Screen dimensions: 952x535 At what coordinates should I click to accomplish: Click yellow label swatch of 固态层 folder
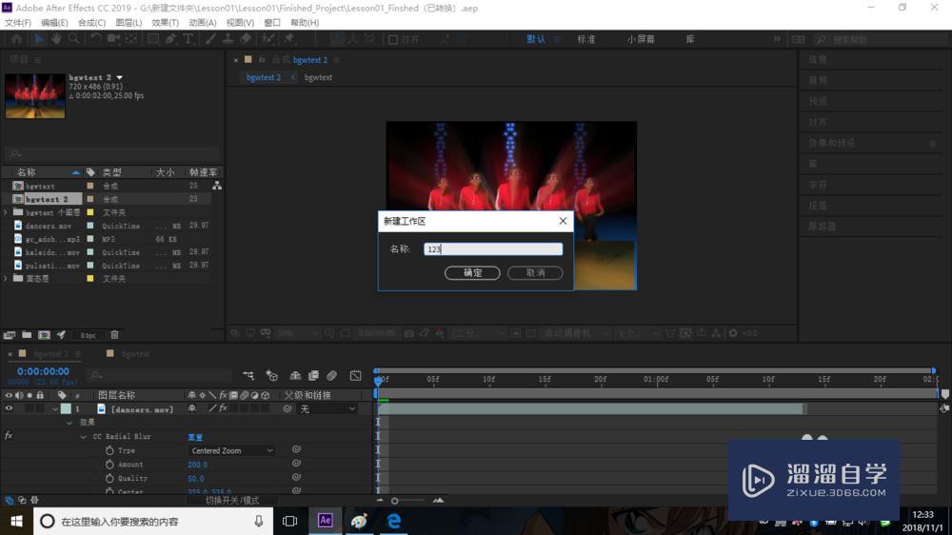(x=90, y=279)
